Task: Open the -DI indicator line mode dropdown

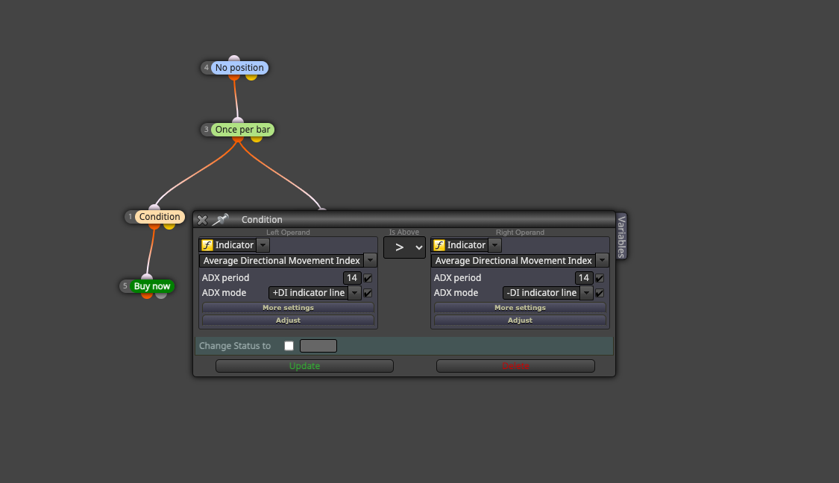Action: pyautogui.click(x=587, y=293)
